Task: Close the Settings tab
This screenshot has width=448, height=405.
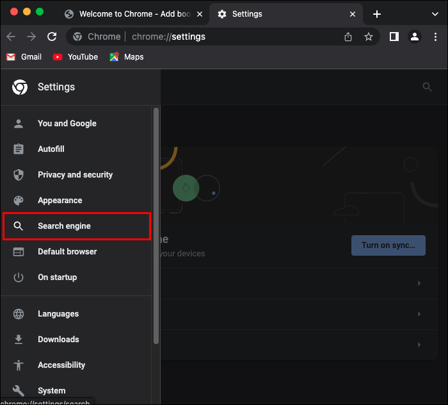Action: point(353,14)
